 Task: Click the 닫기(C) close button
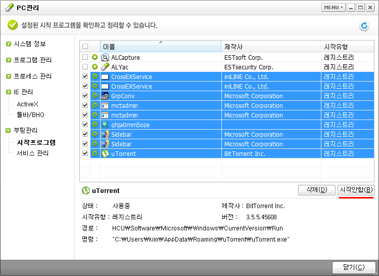[354, 267]
